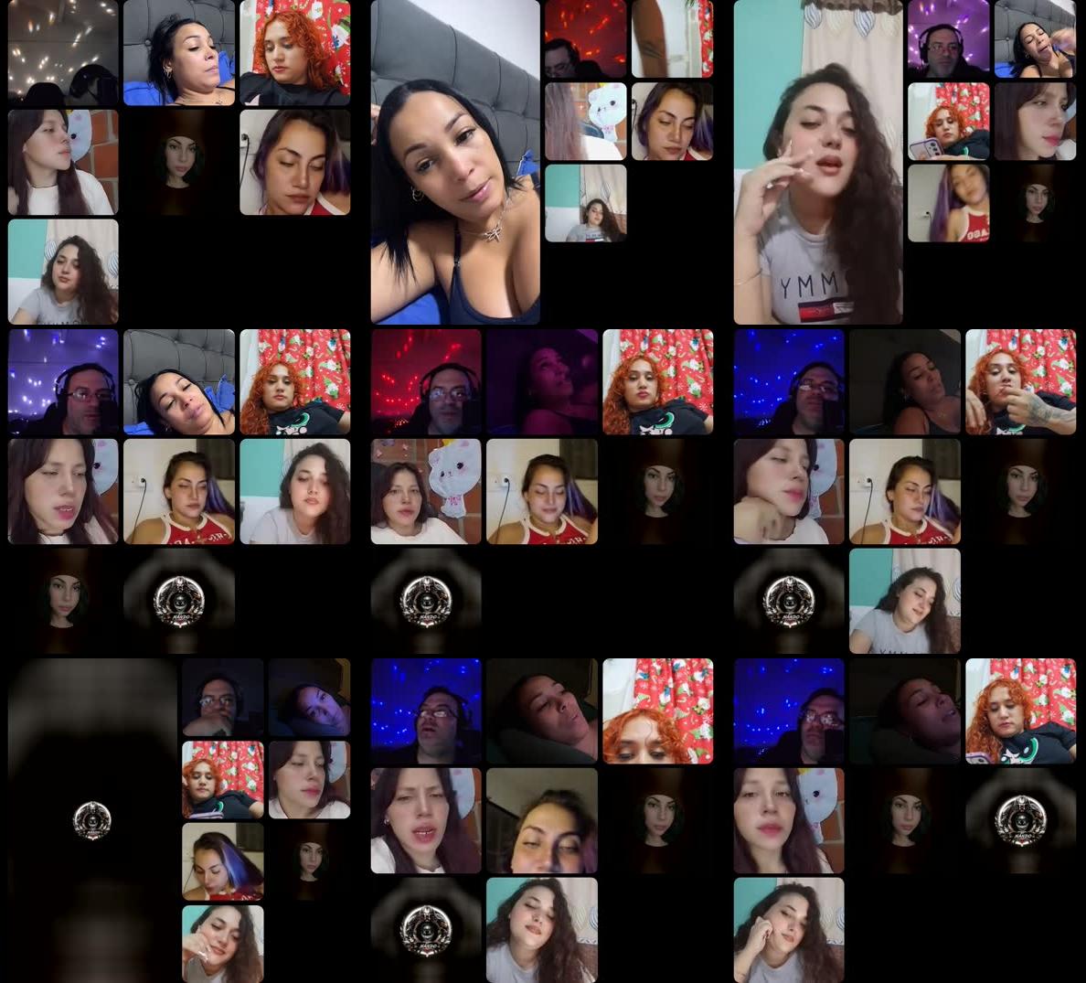Open the NANDO logo badge thumbnail near top-left grid
1086x983 pixels.
[178, 601]
